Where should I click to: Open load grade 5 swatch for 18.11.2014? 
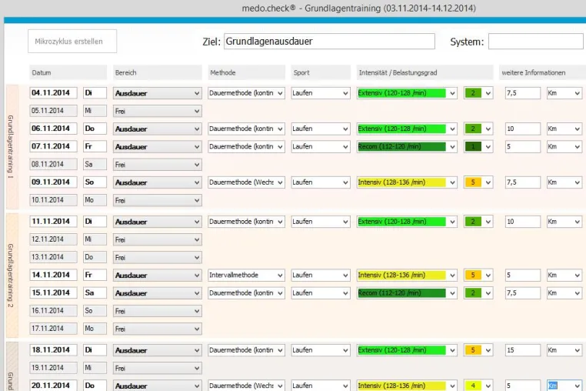tap(478, 350)
